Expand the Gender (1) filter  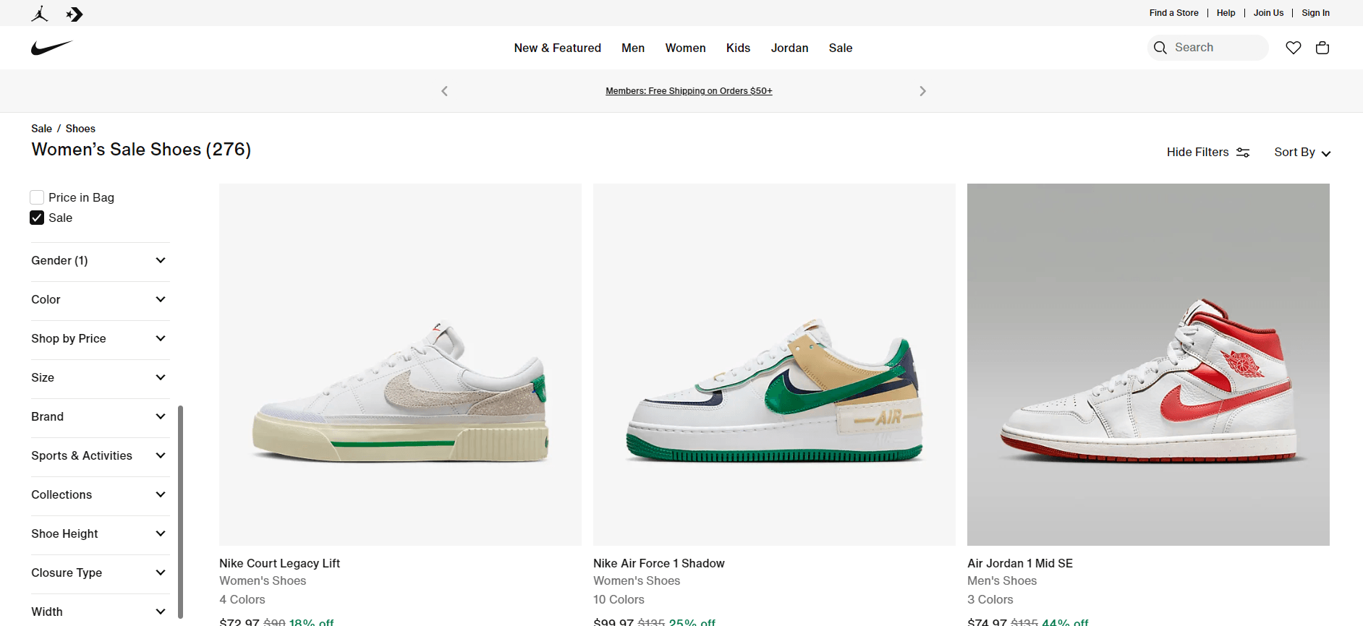point(100,260)
